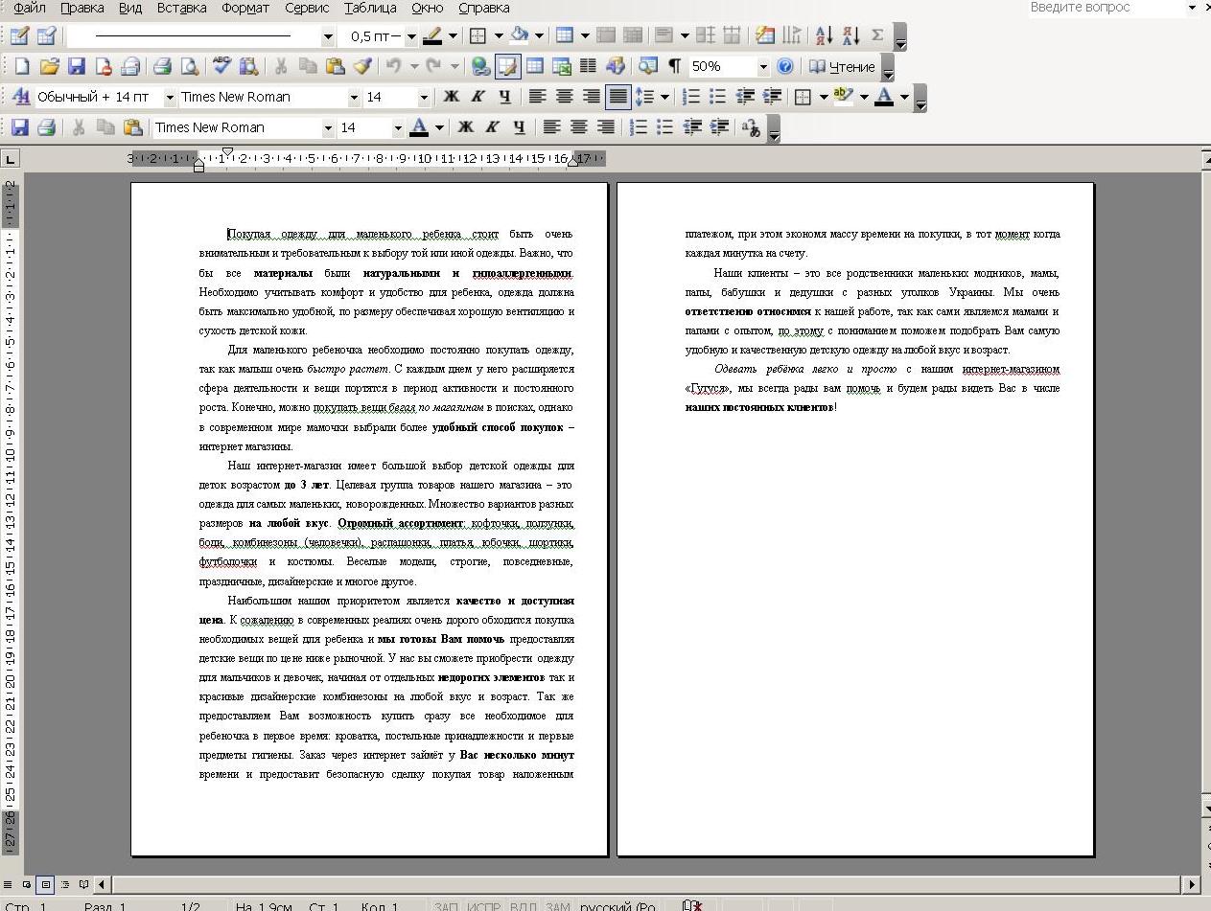Open Print Preview
This screenshot has width=1211, height=911.
(x=190, y=66)
